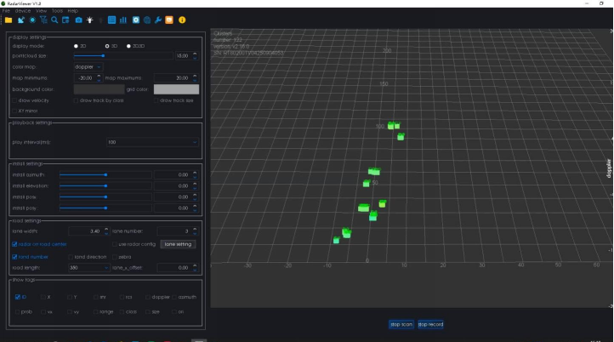
Task: Click the RadarViewer app logo icon
Action: (x=3, y=3)
